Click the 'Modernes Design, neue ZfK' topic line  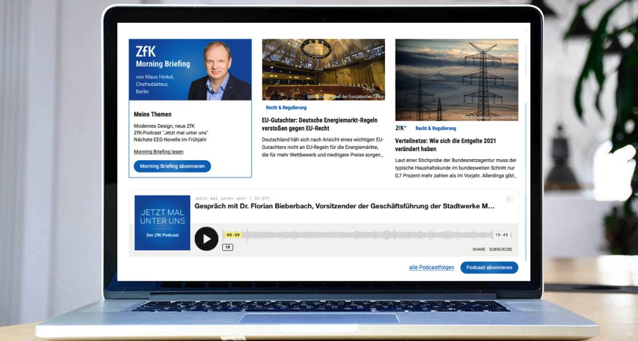tap(165, 126)
